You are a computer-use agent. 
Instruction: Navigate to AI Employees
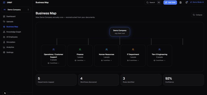pos(12,37)
